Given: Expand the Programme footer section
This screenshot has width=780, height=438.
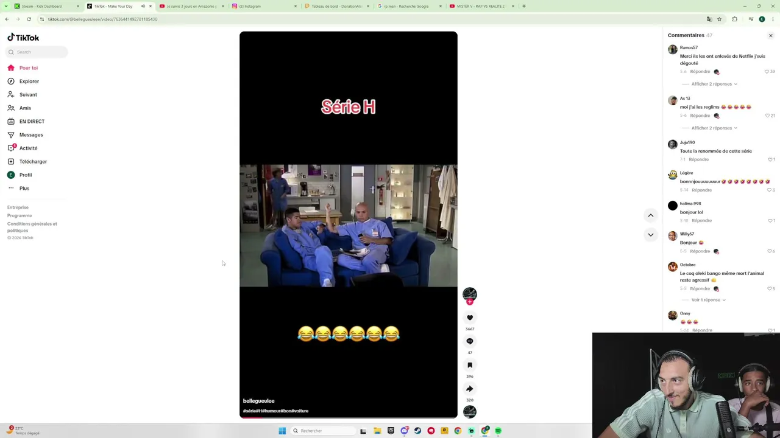Looking at the screenshot, I should (19, 215).
